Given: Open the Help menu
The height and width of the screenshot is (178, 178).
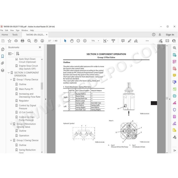Looking at the screenshot, I should [32, 30].
